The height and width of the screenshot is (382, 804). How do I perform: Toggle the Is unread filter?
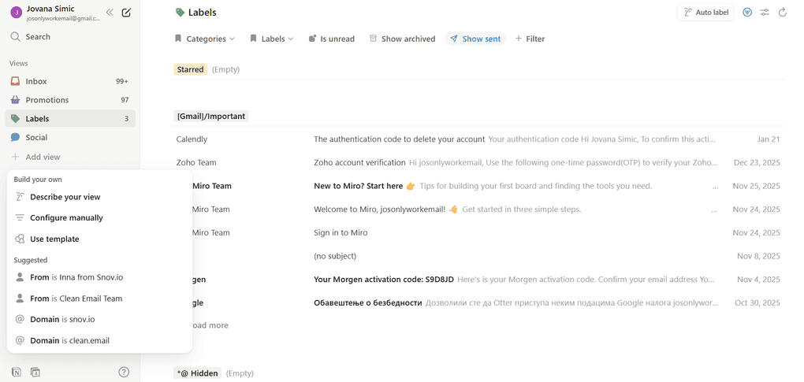[x=331, y=39]
